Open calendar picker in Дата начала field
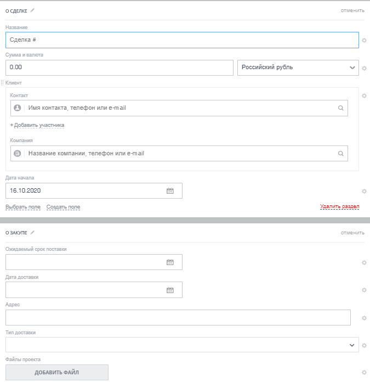 click(170, 191)
